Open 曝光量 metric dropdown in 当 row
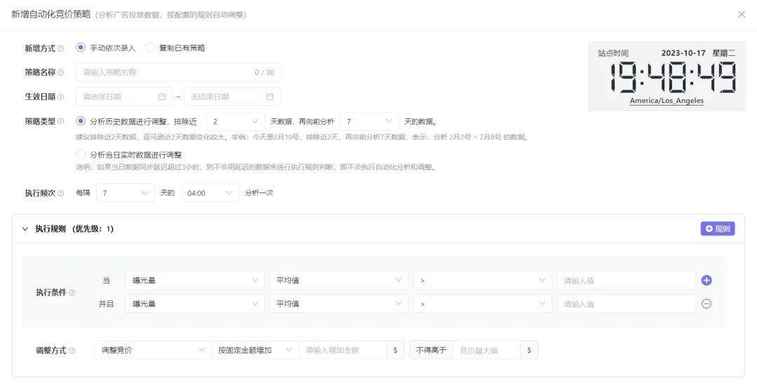 click(x=195, y=281)
